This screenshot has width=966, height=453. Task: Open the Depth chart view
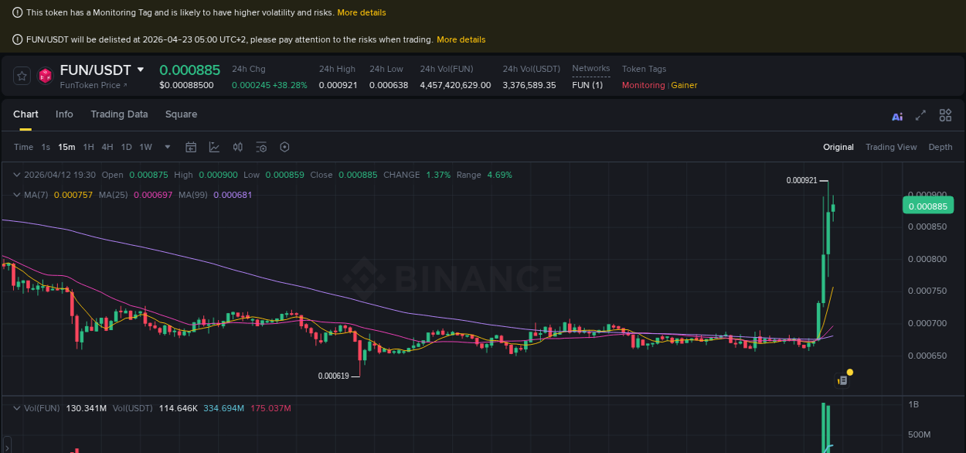940,147
